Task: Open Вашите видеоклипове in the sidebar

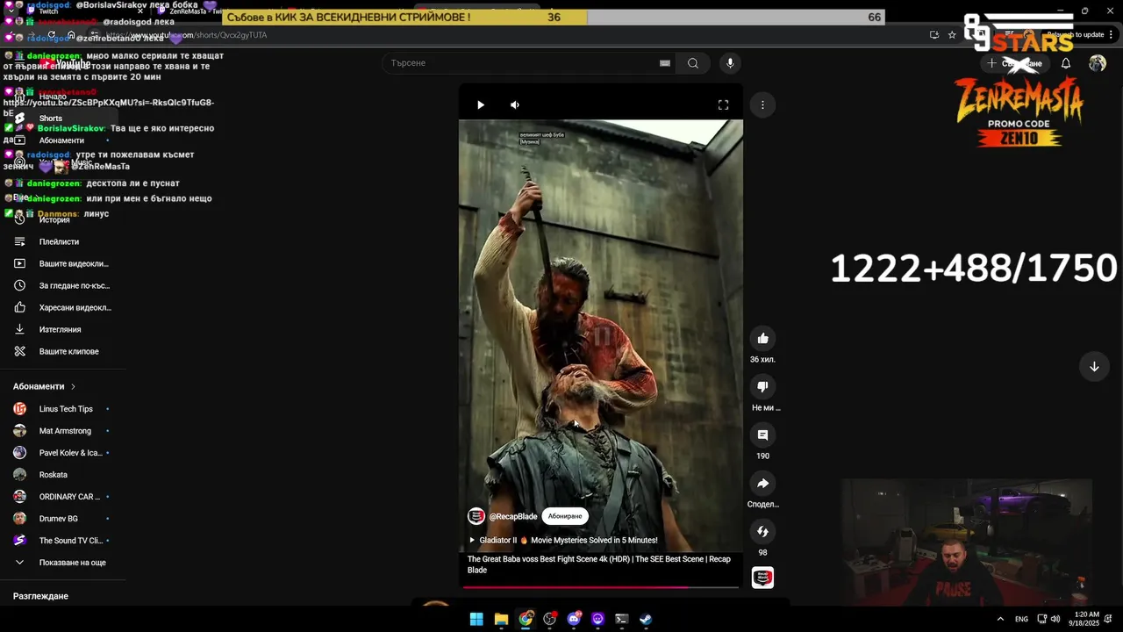Action: point(61,263)
